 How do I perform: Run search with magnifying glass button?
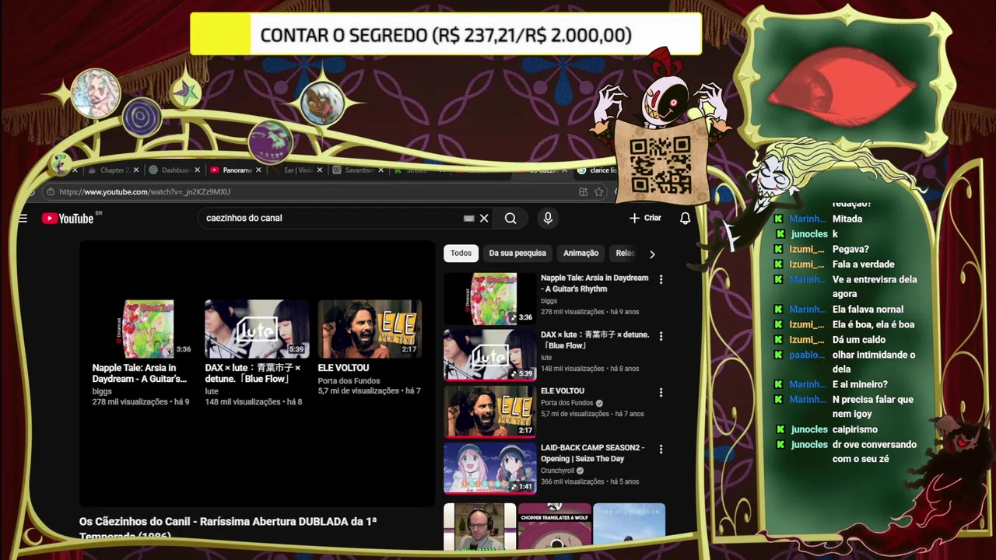tap(510, 219)
